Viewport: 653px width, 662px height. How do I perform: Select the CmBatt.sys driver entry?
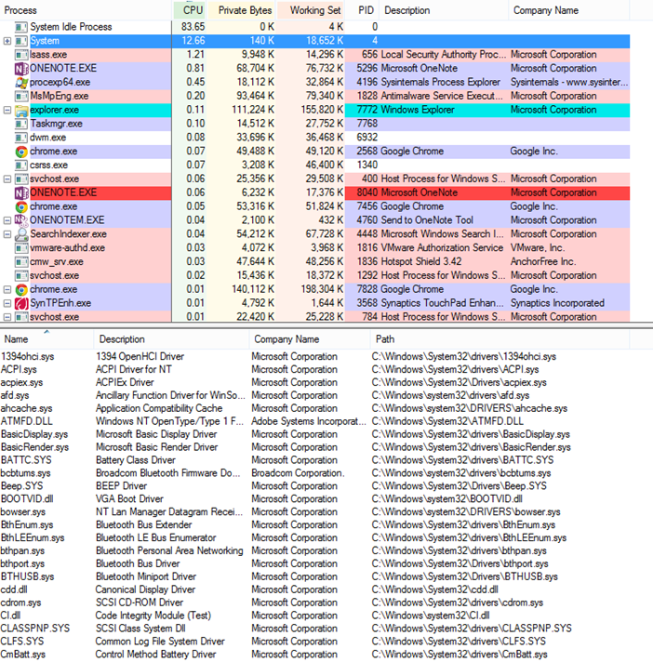click(x=314, y=655)
